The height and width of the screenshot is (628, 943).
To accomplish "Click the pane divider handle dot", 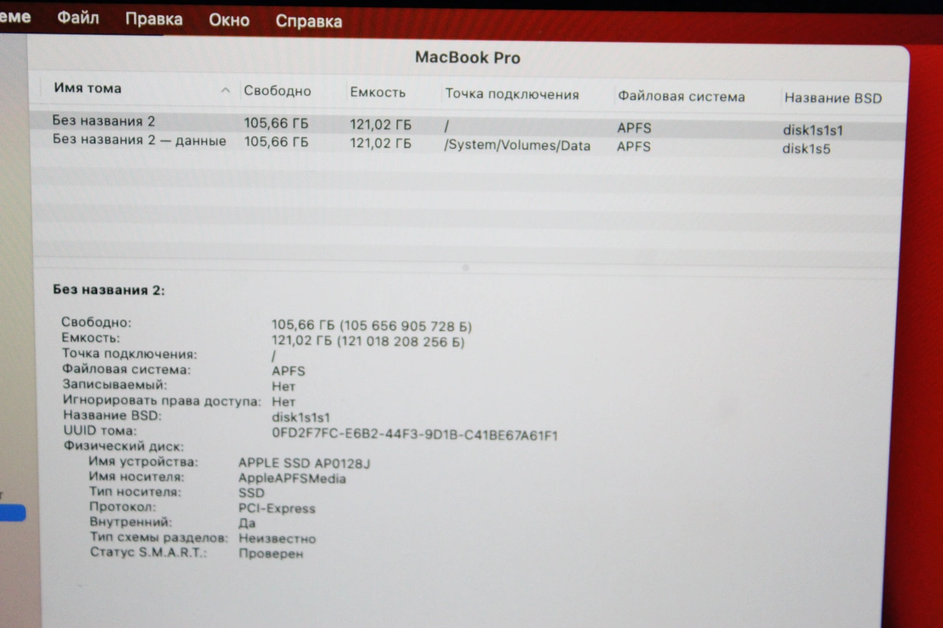I will coord(466,269).
